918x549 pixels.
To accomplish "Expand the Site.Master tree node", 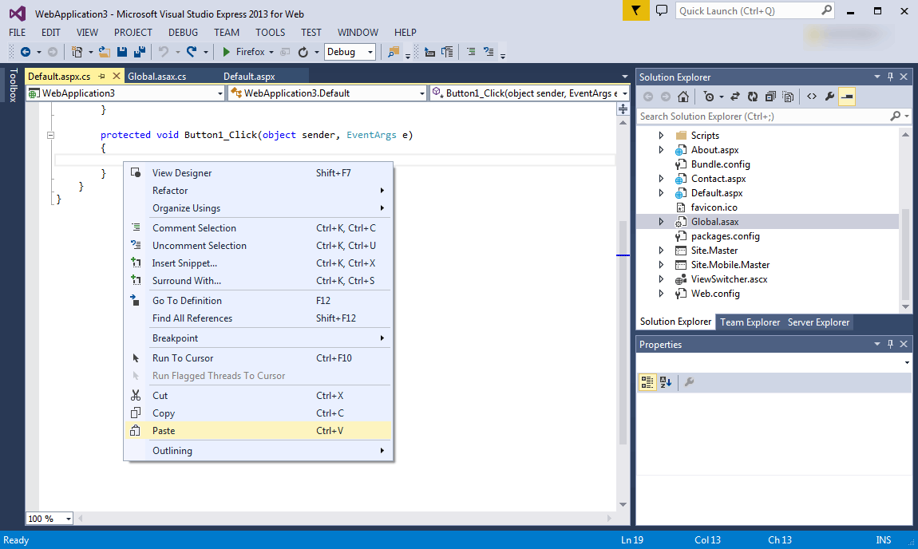I will [661, 251].
